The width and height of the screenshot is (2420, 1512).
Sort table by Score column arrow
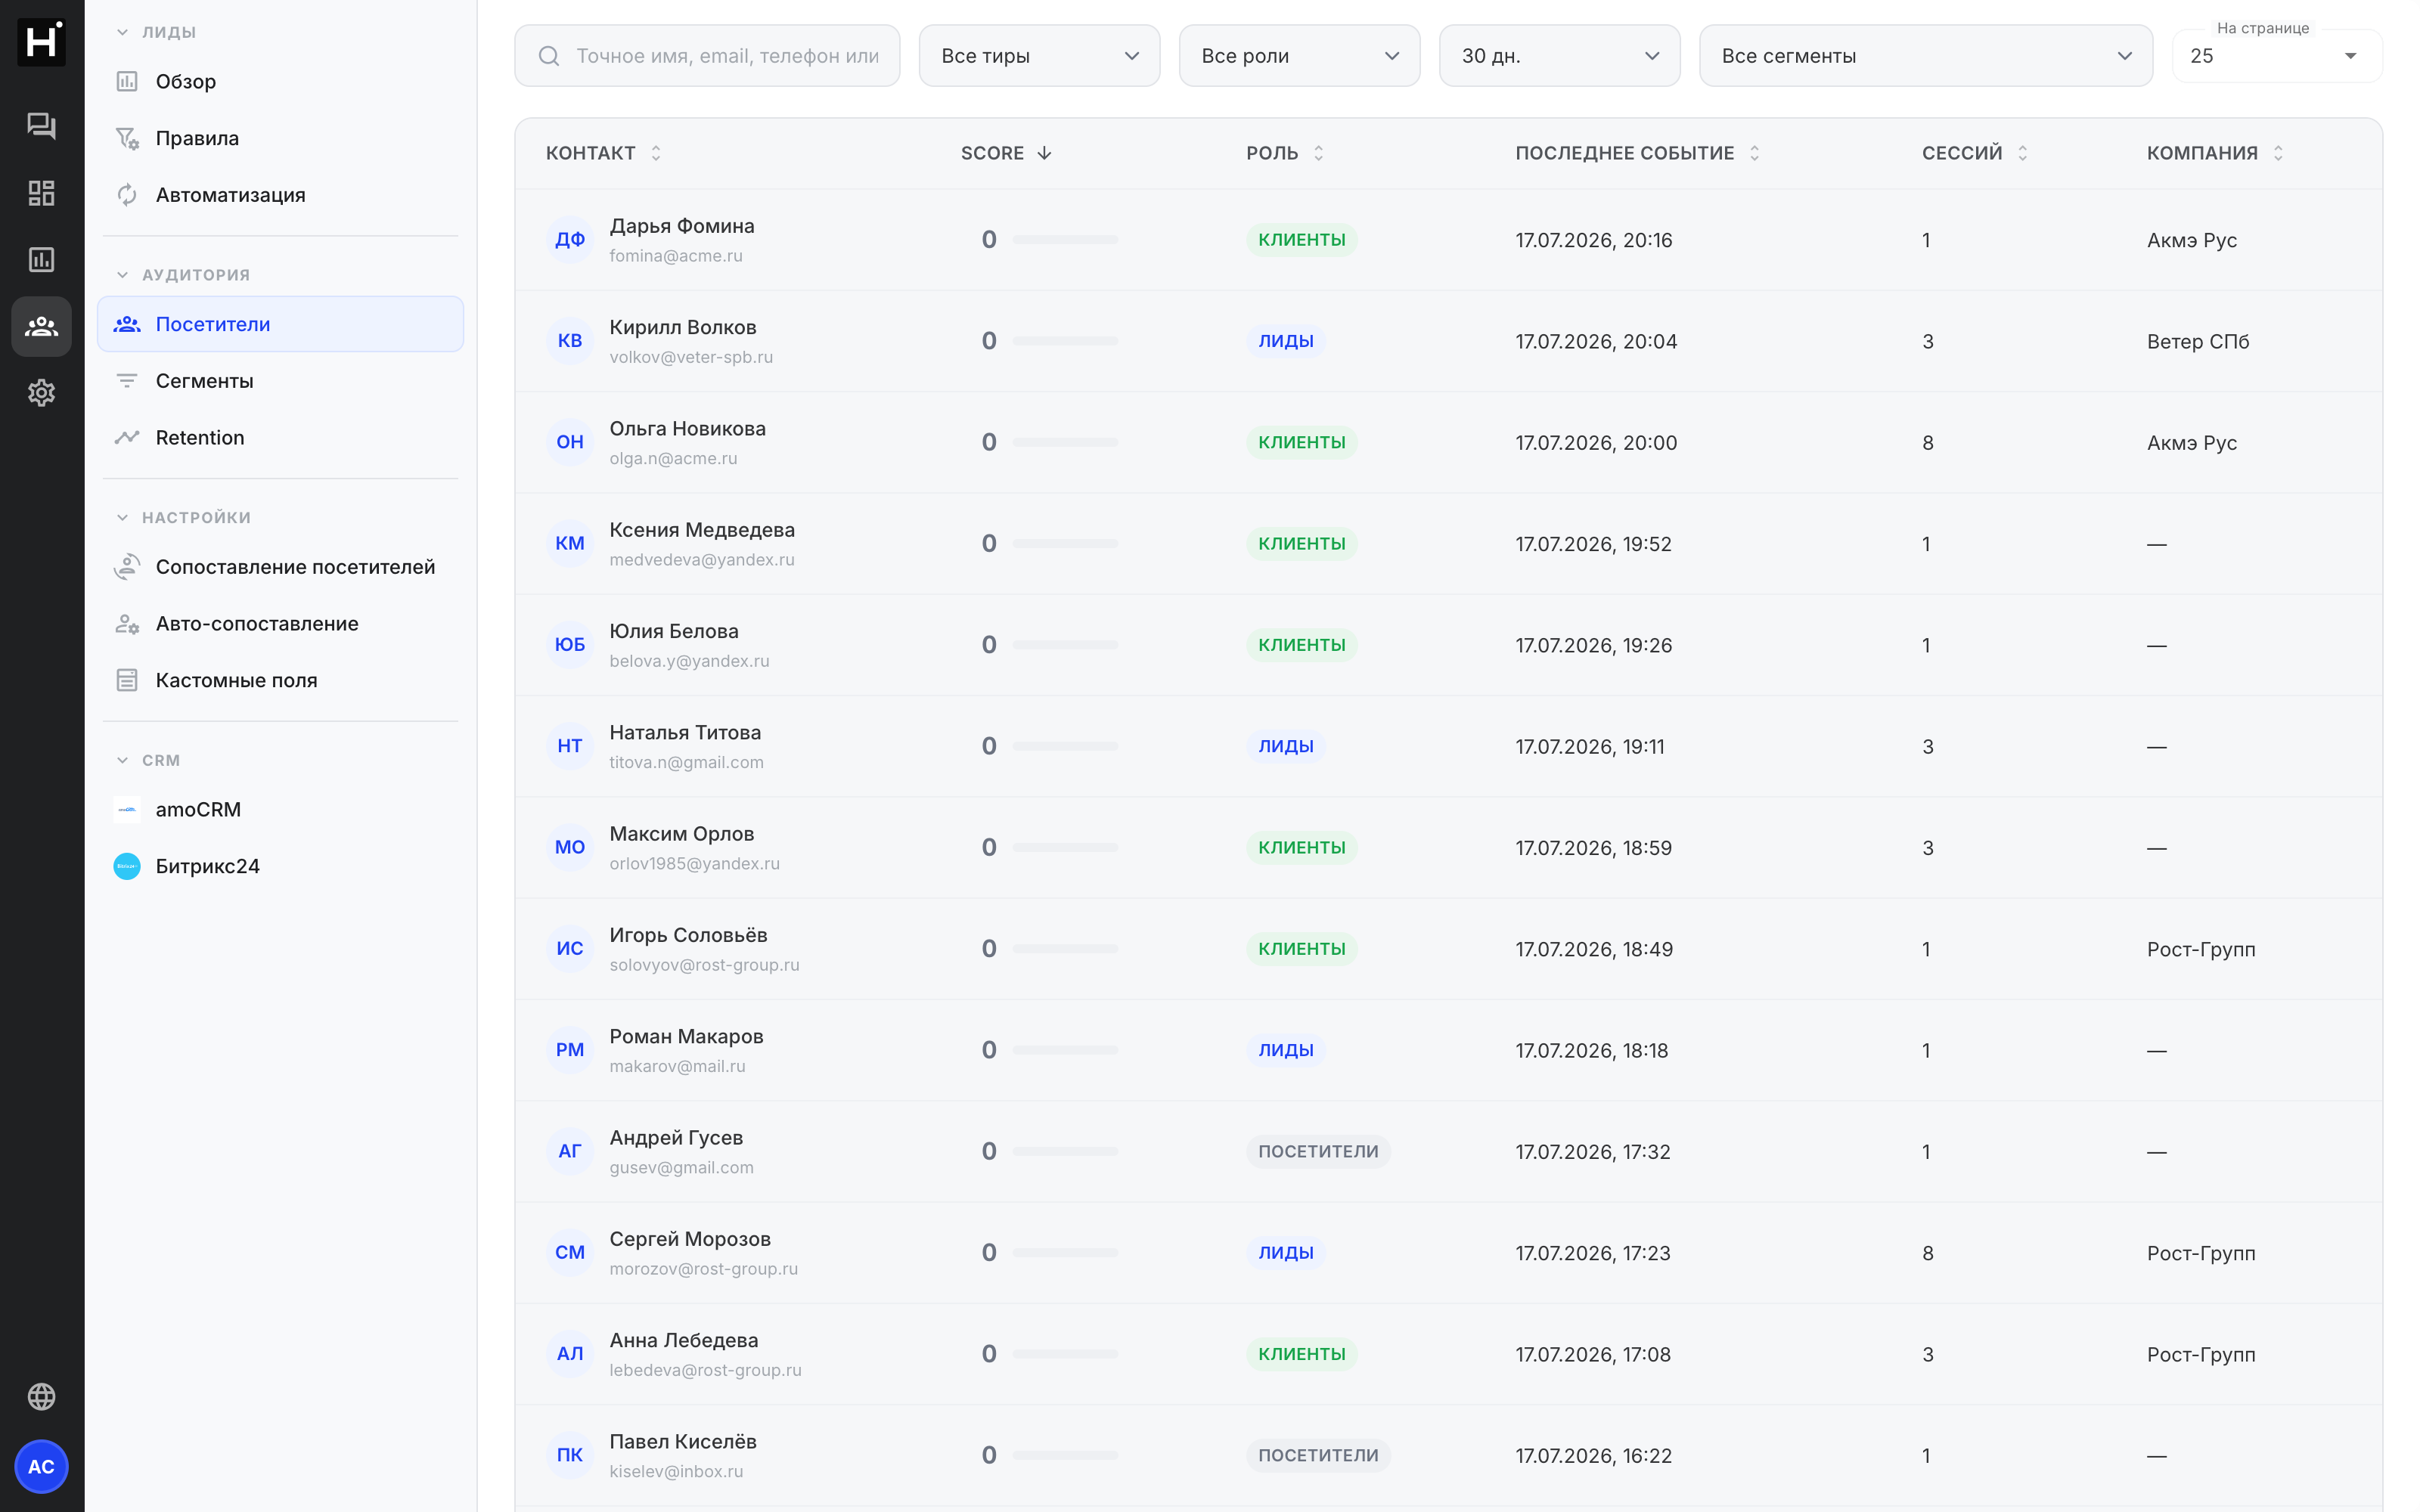click(1044, 153)
